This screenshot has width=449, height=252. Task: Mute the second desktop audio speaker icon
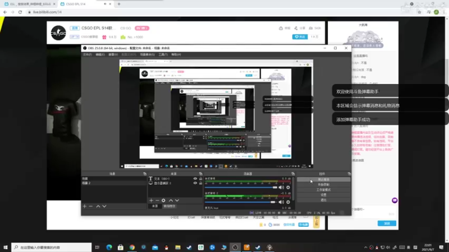coord(281,202)
